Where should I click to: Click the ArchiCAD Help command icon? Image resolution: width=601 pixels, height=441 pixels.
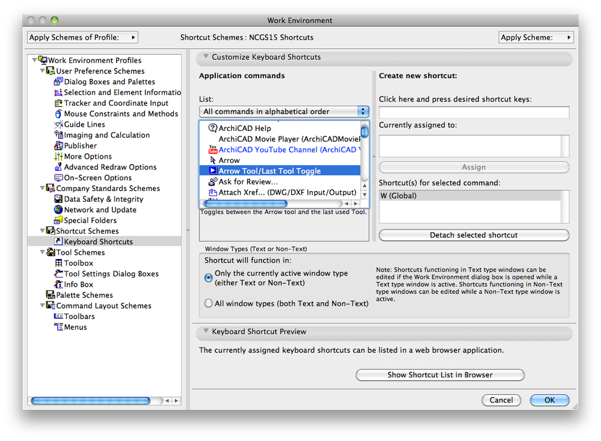(x=213, y=128)
